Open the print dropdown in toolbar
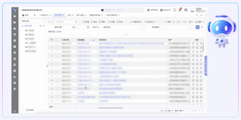This screenshot has width=241, height=120. click(x=191, y=22)
